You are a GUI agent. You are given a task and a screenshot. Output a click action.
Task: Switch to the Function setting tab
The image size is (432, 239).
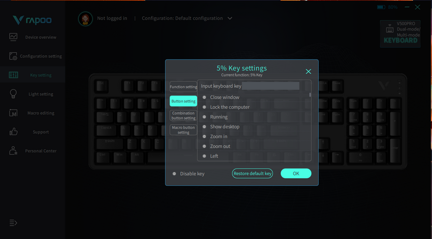(x=183, y=87)
